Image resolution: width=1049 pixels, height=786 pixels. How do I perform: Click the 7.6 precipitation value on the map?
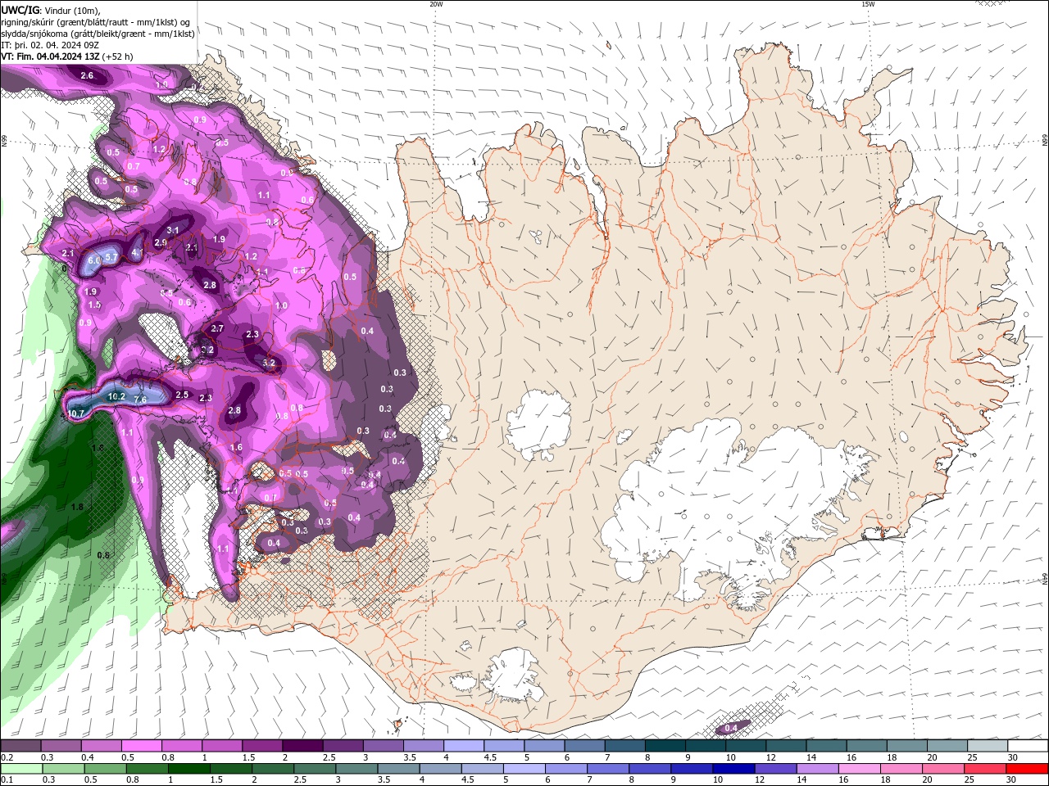[140, 400]
